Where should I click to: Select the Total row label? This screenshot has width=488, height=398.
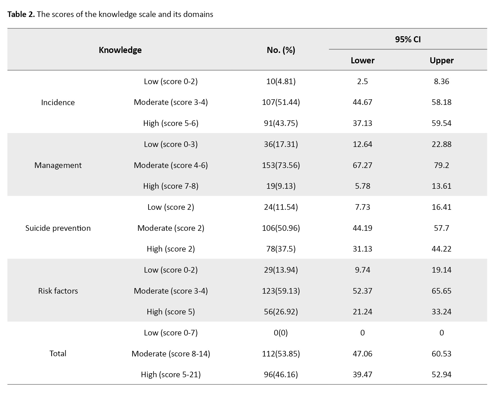tap(58, 353)
